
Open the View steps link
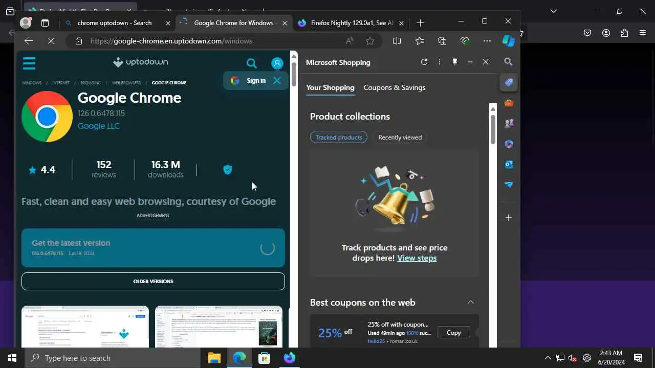tap(417, 258)
